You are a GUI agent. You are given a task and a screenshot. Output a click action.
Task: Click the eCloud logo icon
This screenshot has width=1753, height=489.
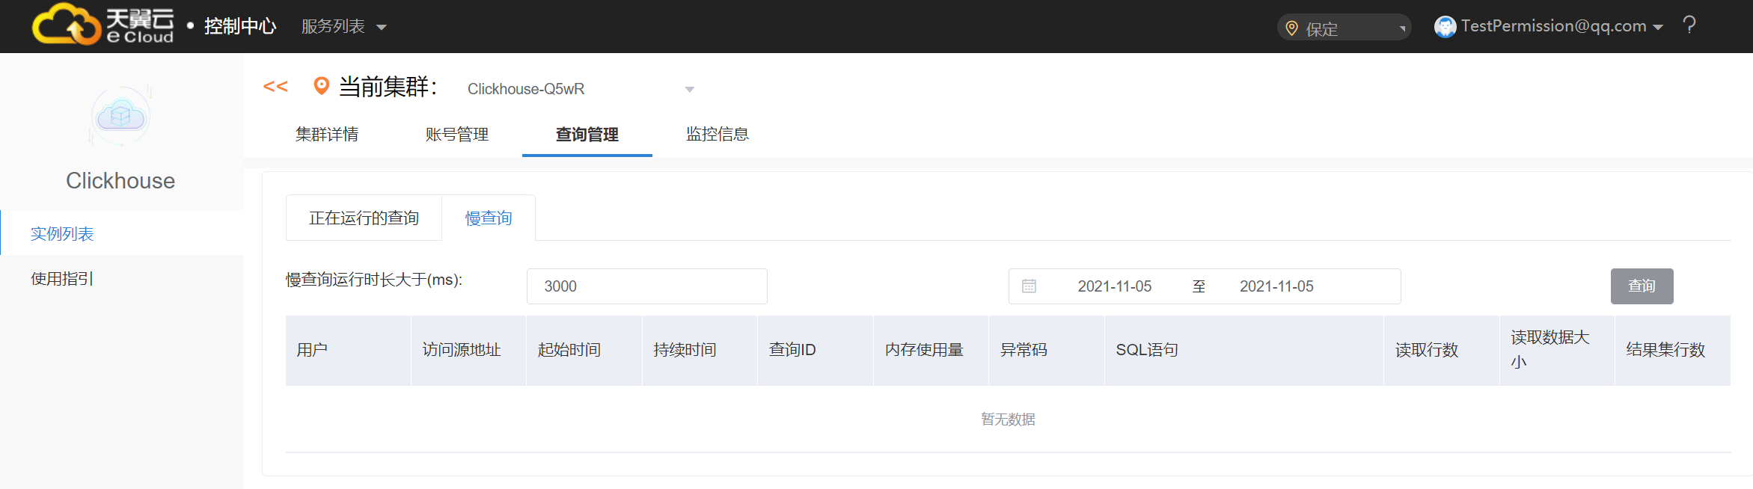[66, 25]
